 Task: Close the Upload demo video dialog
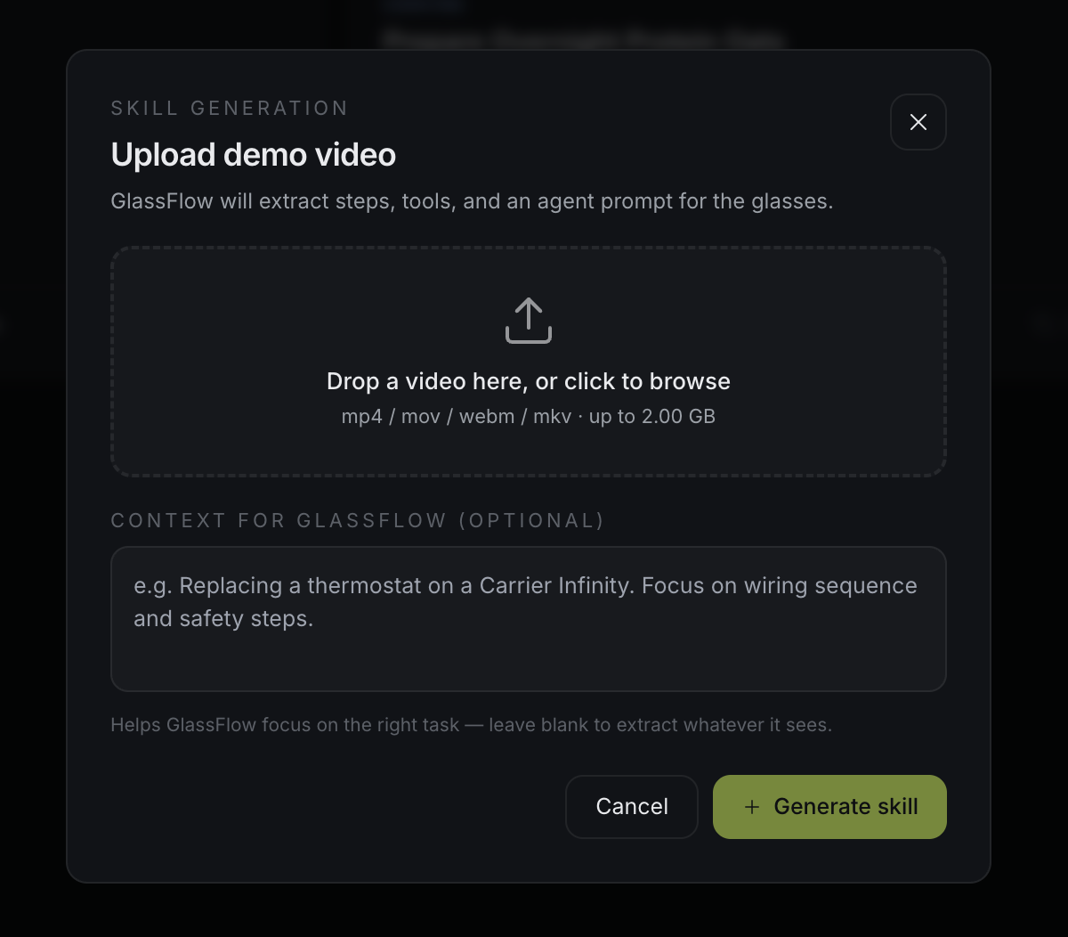click(x=918, y=122)
